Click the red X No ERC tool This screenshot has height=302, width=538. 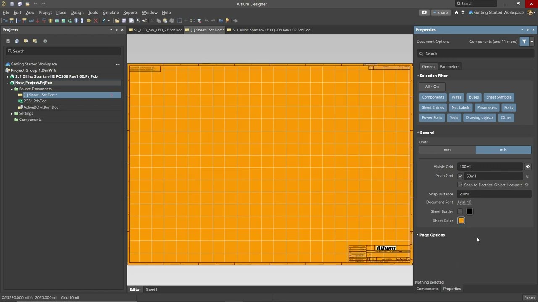(x=96, y=21)
